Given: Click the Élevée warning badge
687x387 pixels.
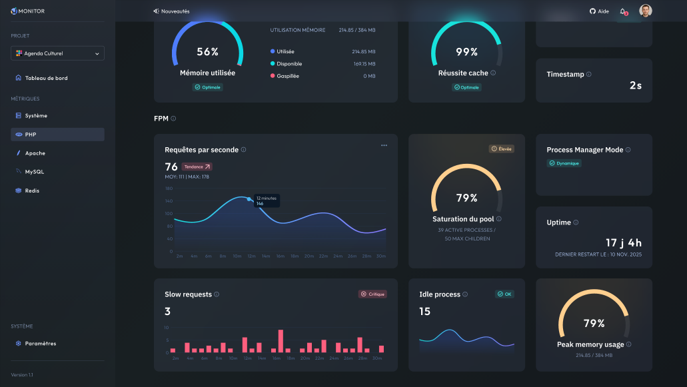Looking at the screenshot, I should [x=502, y=149].
